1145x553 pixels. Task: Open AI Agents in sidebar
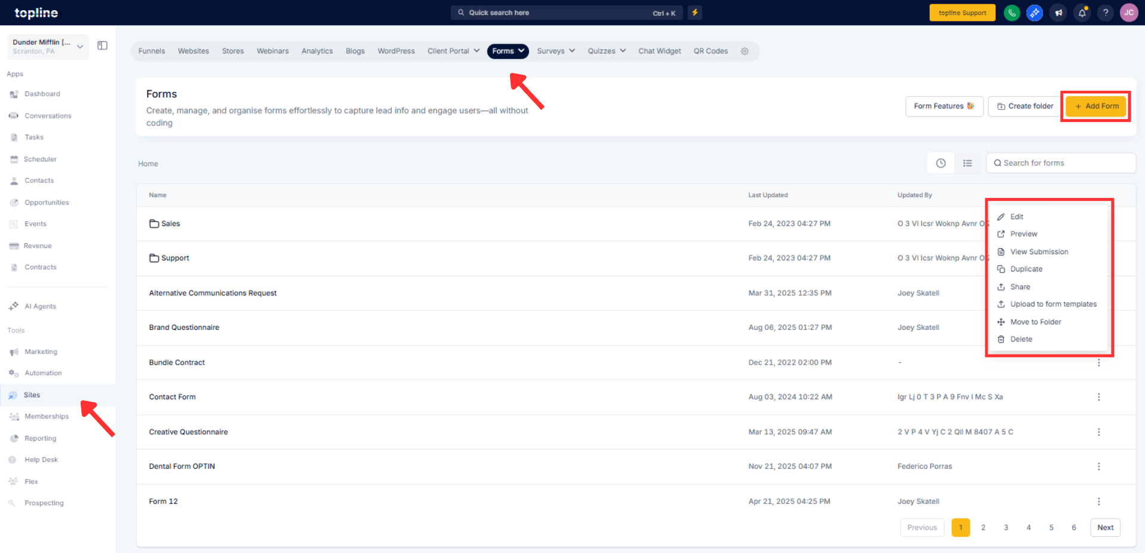tap(40, 306)
